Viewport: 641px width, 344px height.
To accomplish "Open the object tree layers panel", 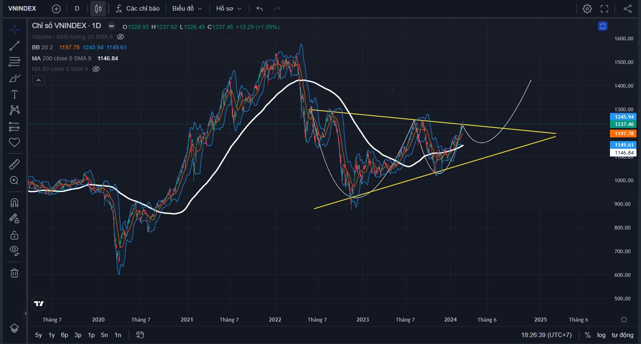I will click(14, 328).
